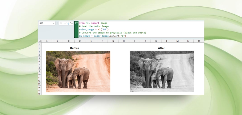The width and height of the screenshot is (242, 115).
Task: Select row 14 header
Action: tap(39, 87)
